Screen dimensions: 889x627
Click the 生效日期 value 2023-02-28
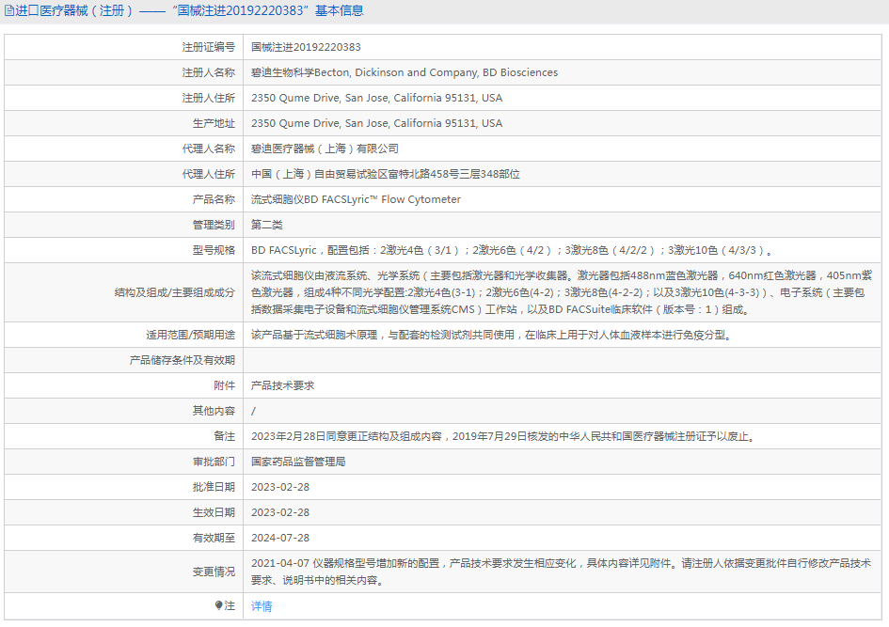tap(280, 512)
